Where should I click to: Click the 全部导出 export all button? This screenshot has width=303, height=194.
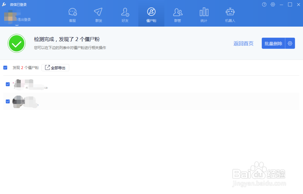pyautogui.click(x=55, y=67)
